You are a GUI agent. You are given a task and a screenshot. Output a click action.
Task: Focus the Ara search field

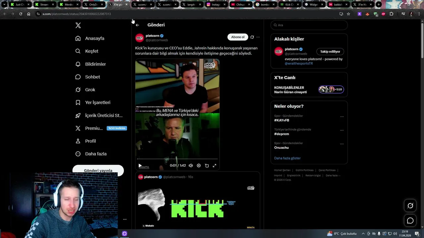click(309, 25)
